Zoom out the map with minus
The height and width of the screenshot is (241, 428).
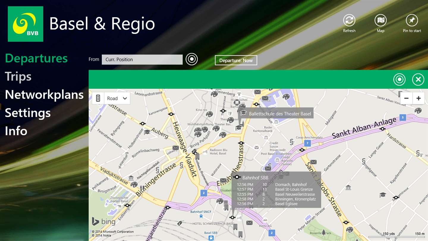[406, 98]
